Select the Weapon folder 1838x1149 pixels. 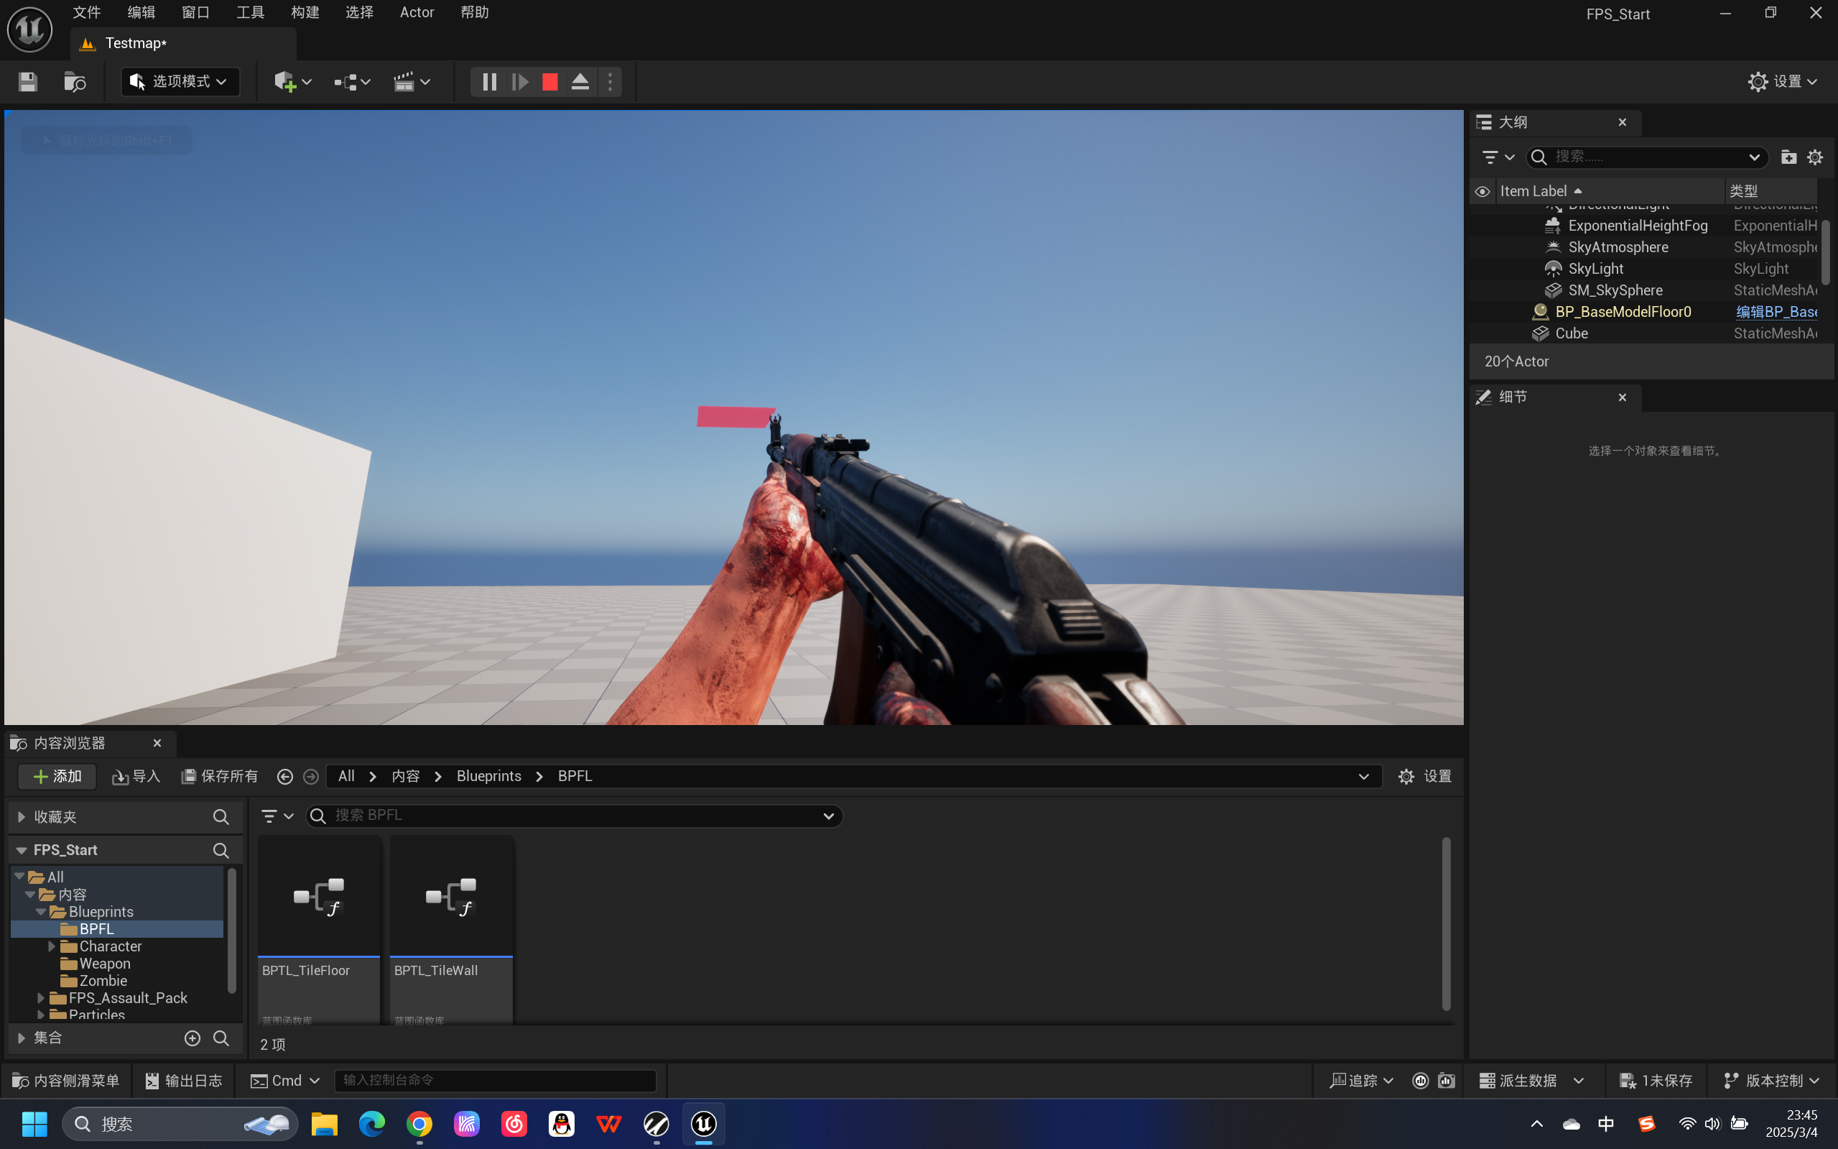(x=105, y=964)
